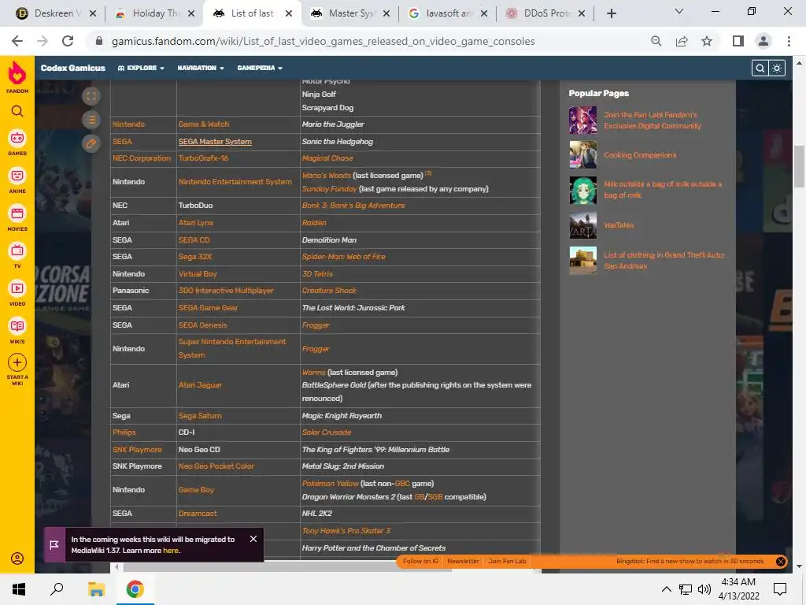Click the page vertical scrollbar thumb
806x605 pixels.
[799, 167]
